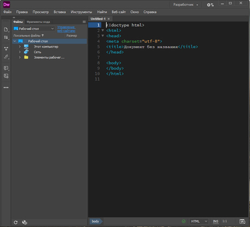Open the Files panel options menu icon
The width and height of the screenshot is (250, 227).
pos(84,22)
